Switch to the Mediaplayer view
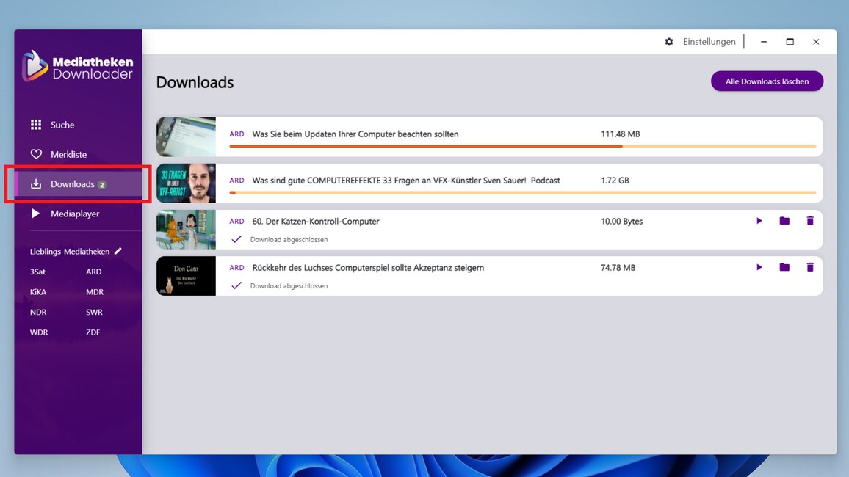Screen dimensions: 849x477 pos(74,214)
